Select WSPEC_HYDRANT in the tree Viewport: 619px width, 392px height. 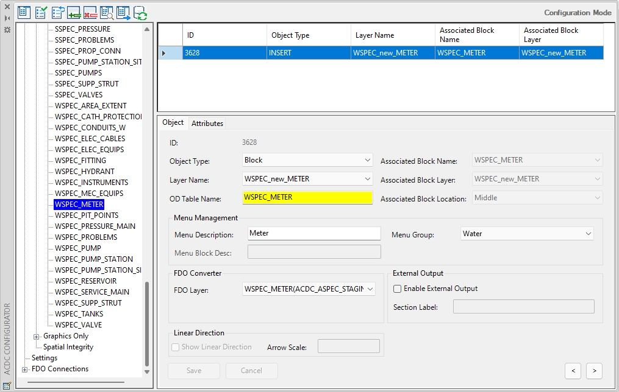pos(85,172)
